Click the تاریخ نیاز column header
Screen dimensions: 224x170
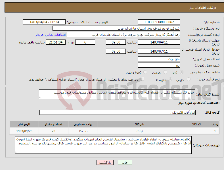(24, 124)
